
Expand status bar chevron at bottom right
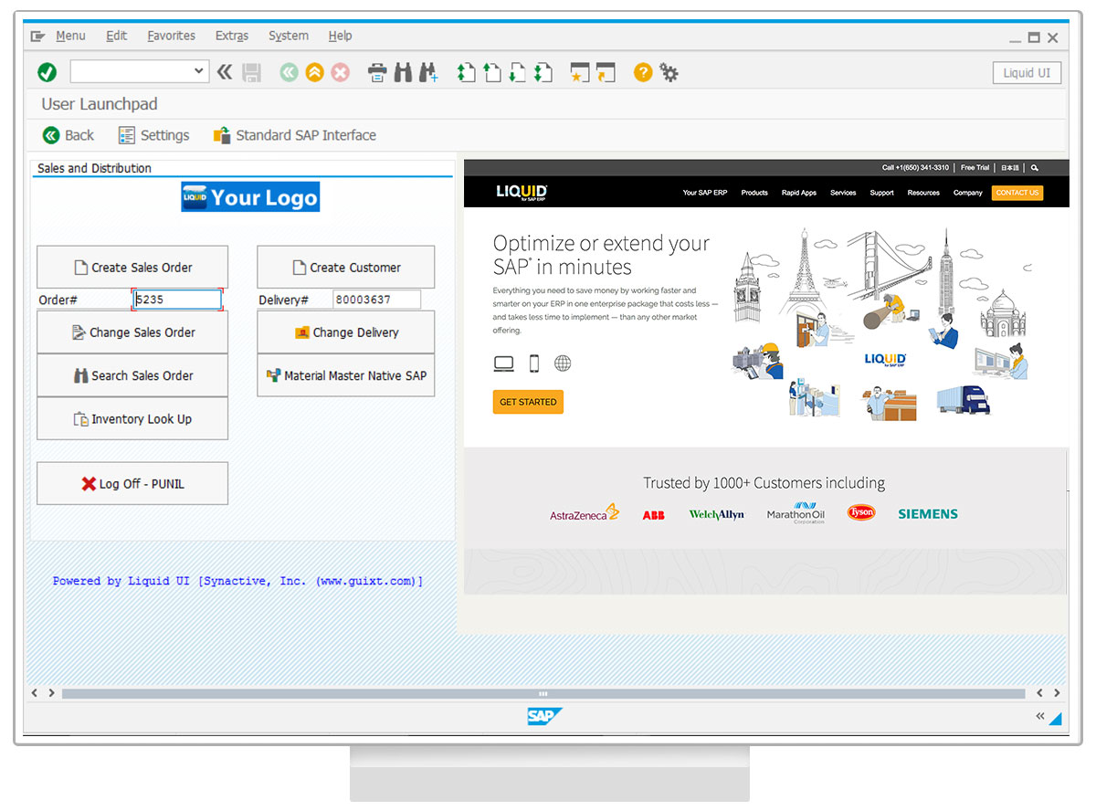click(1039, 716)
